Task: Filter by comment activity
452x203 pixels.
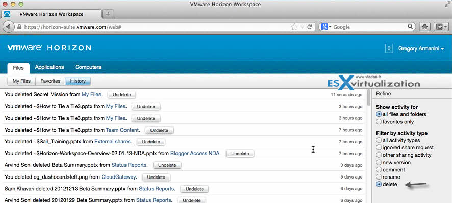Action: point(379,169)
